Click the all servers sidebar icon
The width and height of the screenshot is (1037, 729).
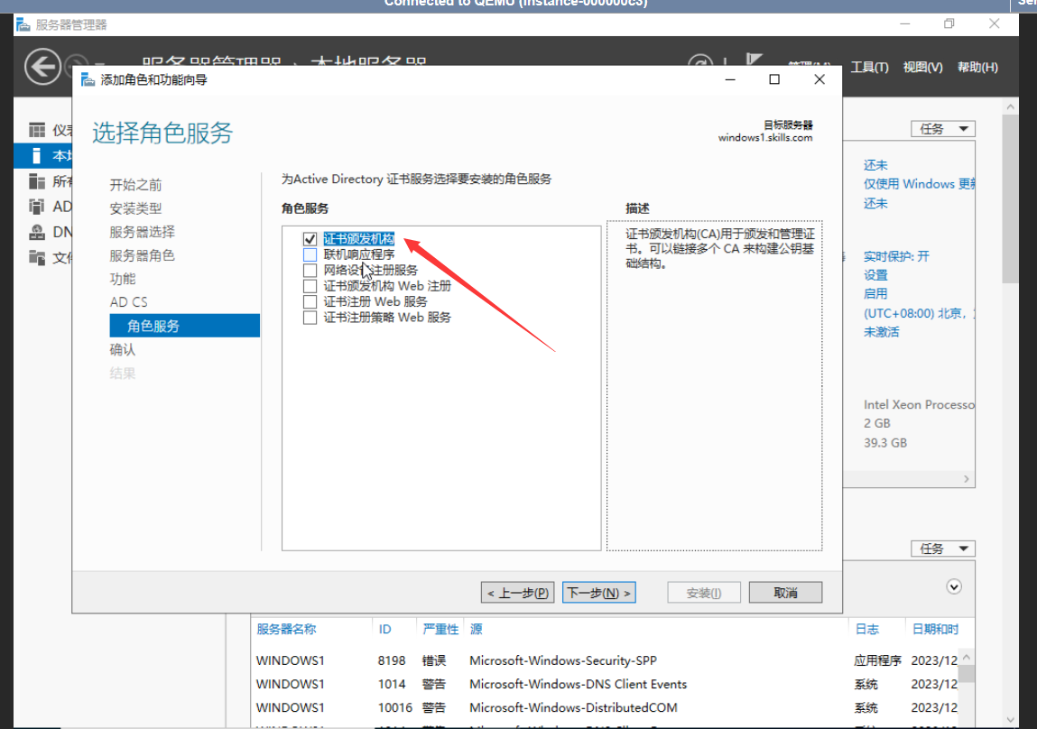click(37, 181)
